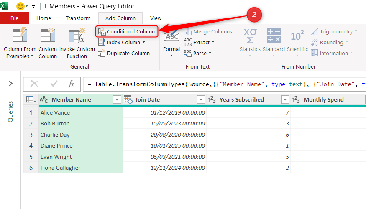Click the Monthly Spend number type icon
366x209 pixels.
(x=296, y=99)
